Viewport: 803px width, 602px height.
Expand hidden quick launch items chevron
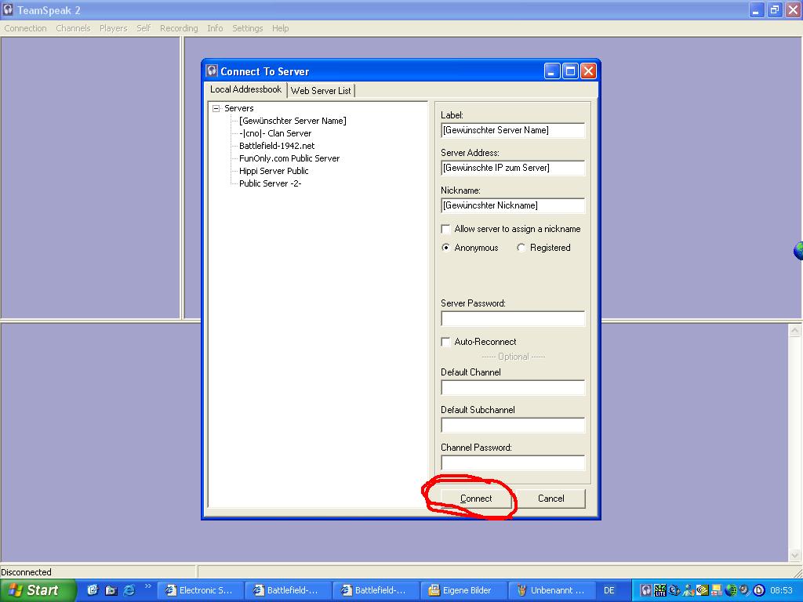point(148,586)
